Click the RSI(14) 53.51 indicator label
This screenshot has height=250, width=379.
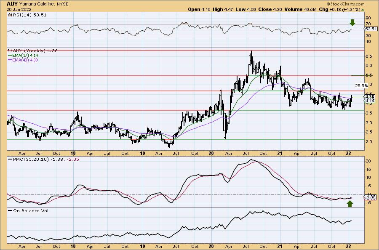pos(29,15)
